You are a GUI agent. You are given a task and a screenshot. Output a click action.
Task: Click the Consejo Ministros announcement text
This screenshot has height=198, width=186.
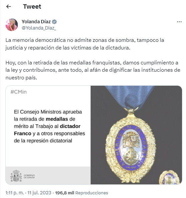click(x=49, y=126)
